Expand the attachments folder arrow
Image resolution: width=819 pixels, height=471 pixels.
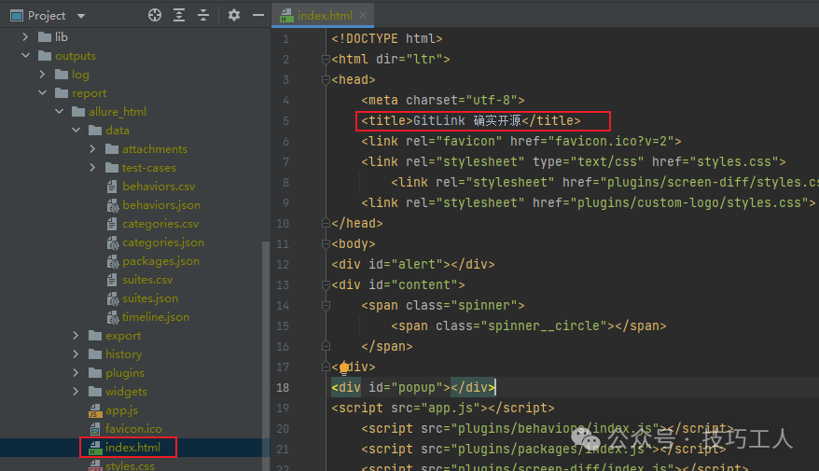pyautogui.click(x=93, y=149)
